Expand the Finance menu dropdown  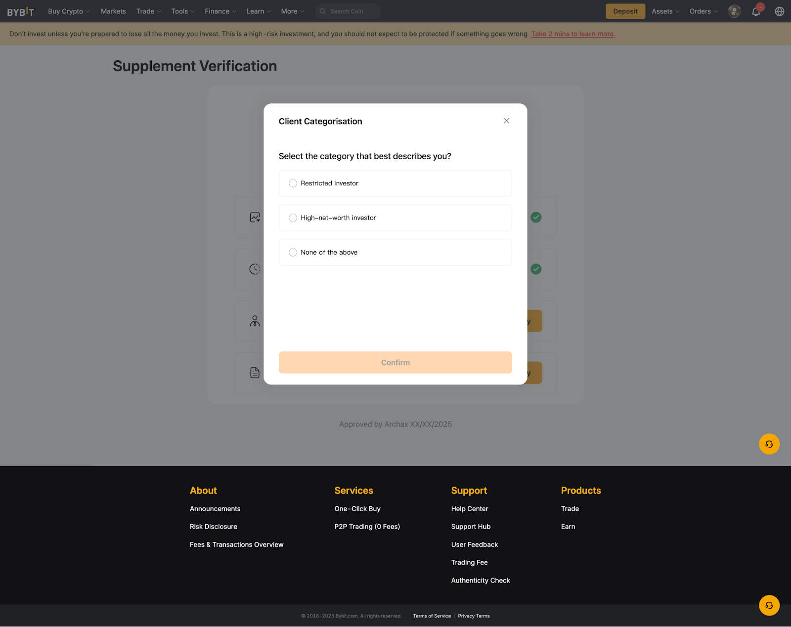point(220,11)
